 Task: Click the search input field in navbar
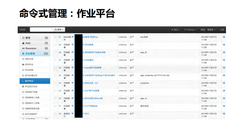41,29
